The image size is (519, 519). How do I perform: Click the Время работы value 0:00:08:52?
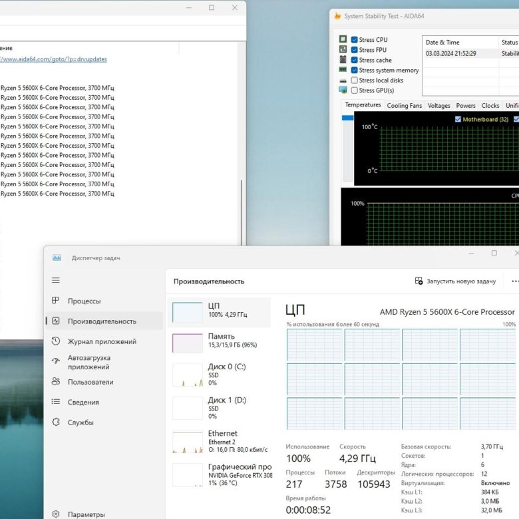pos(308,510)
